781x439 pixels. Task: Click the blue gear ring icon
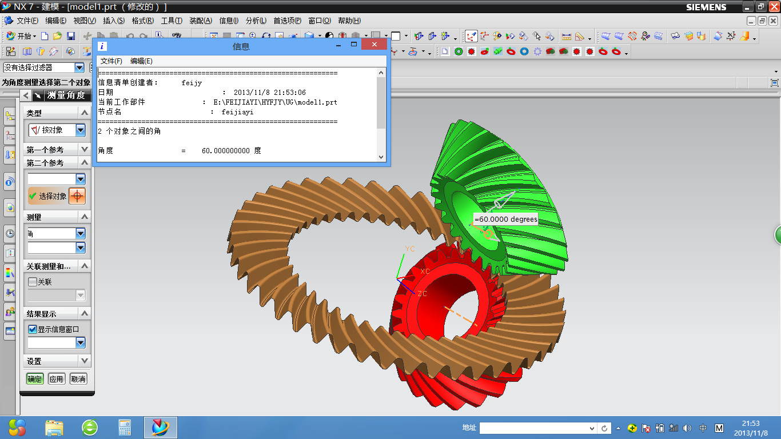(525, 51)
